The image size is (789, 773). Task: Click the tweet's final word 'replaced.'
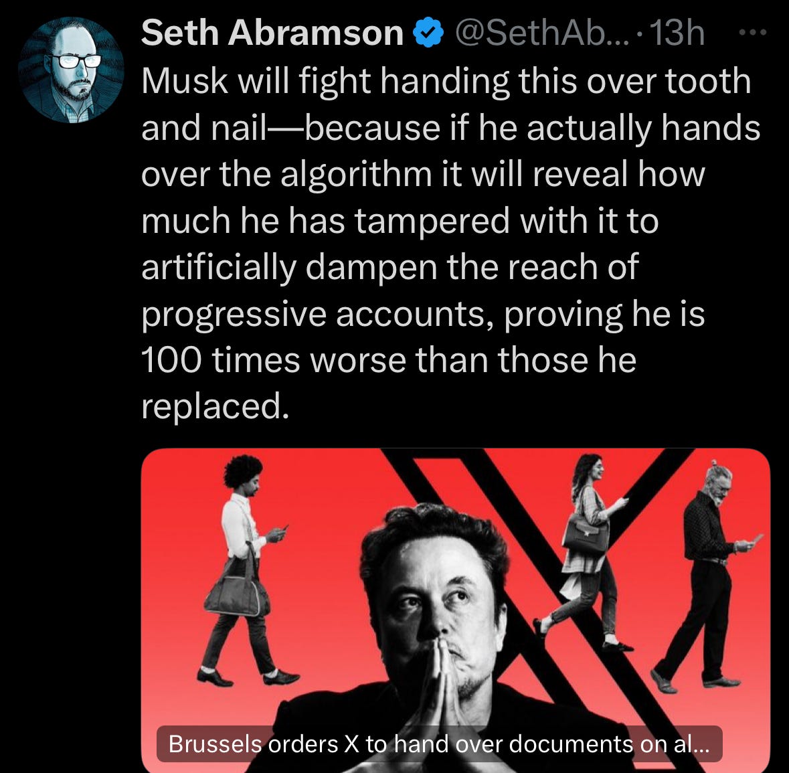(215, 406)
